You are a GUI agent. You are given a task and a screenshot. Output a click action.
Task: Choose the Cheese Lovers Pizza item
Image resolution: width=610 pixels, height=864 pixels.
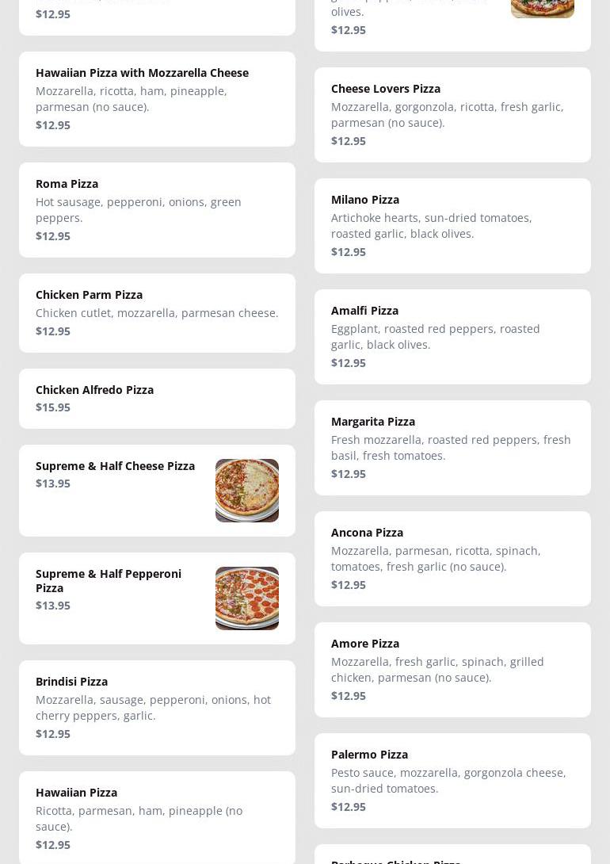click(452, 114)
